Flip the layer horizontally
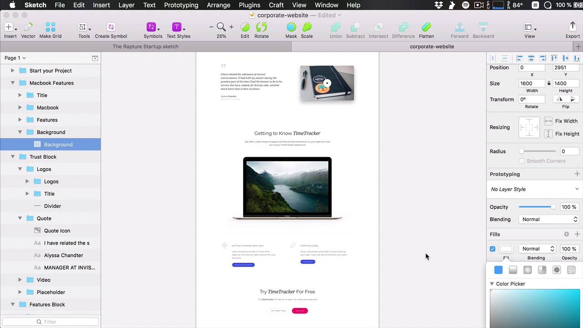Viewport: 583px width, 328px height. click(559, 99)
